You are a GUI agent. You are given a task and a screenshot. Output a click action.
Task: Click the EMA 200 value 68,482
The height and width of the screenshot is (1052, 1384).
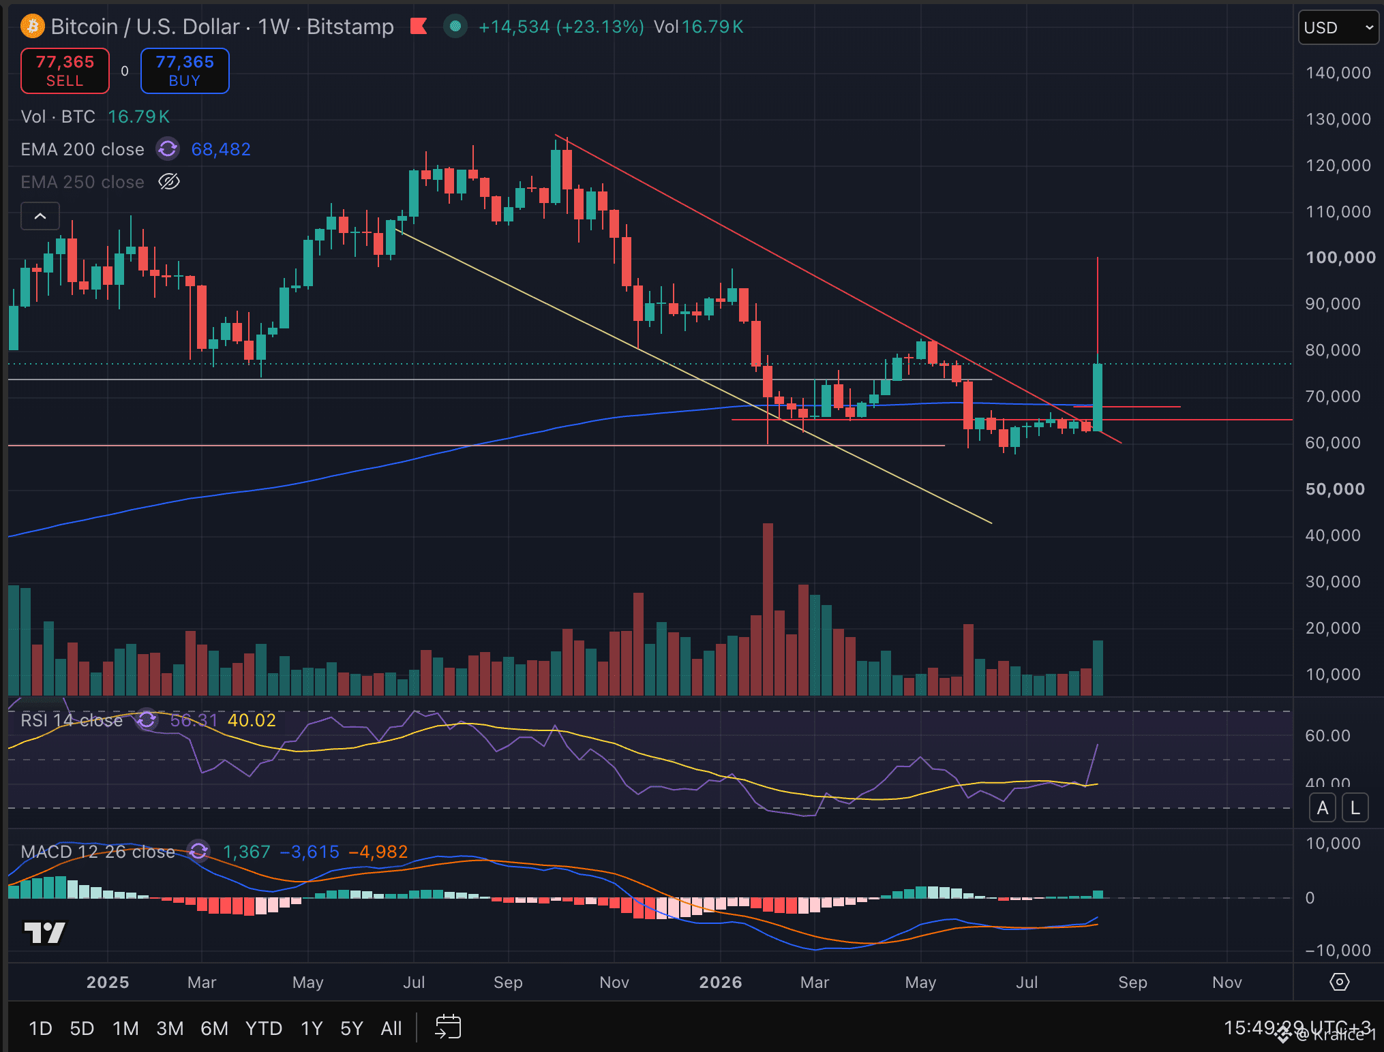(221, 149)
